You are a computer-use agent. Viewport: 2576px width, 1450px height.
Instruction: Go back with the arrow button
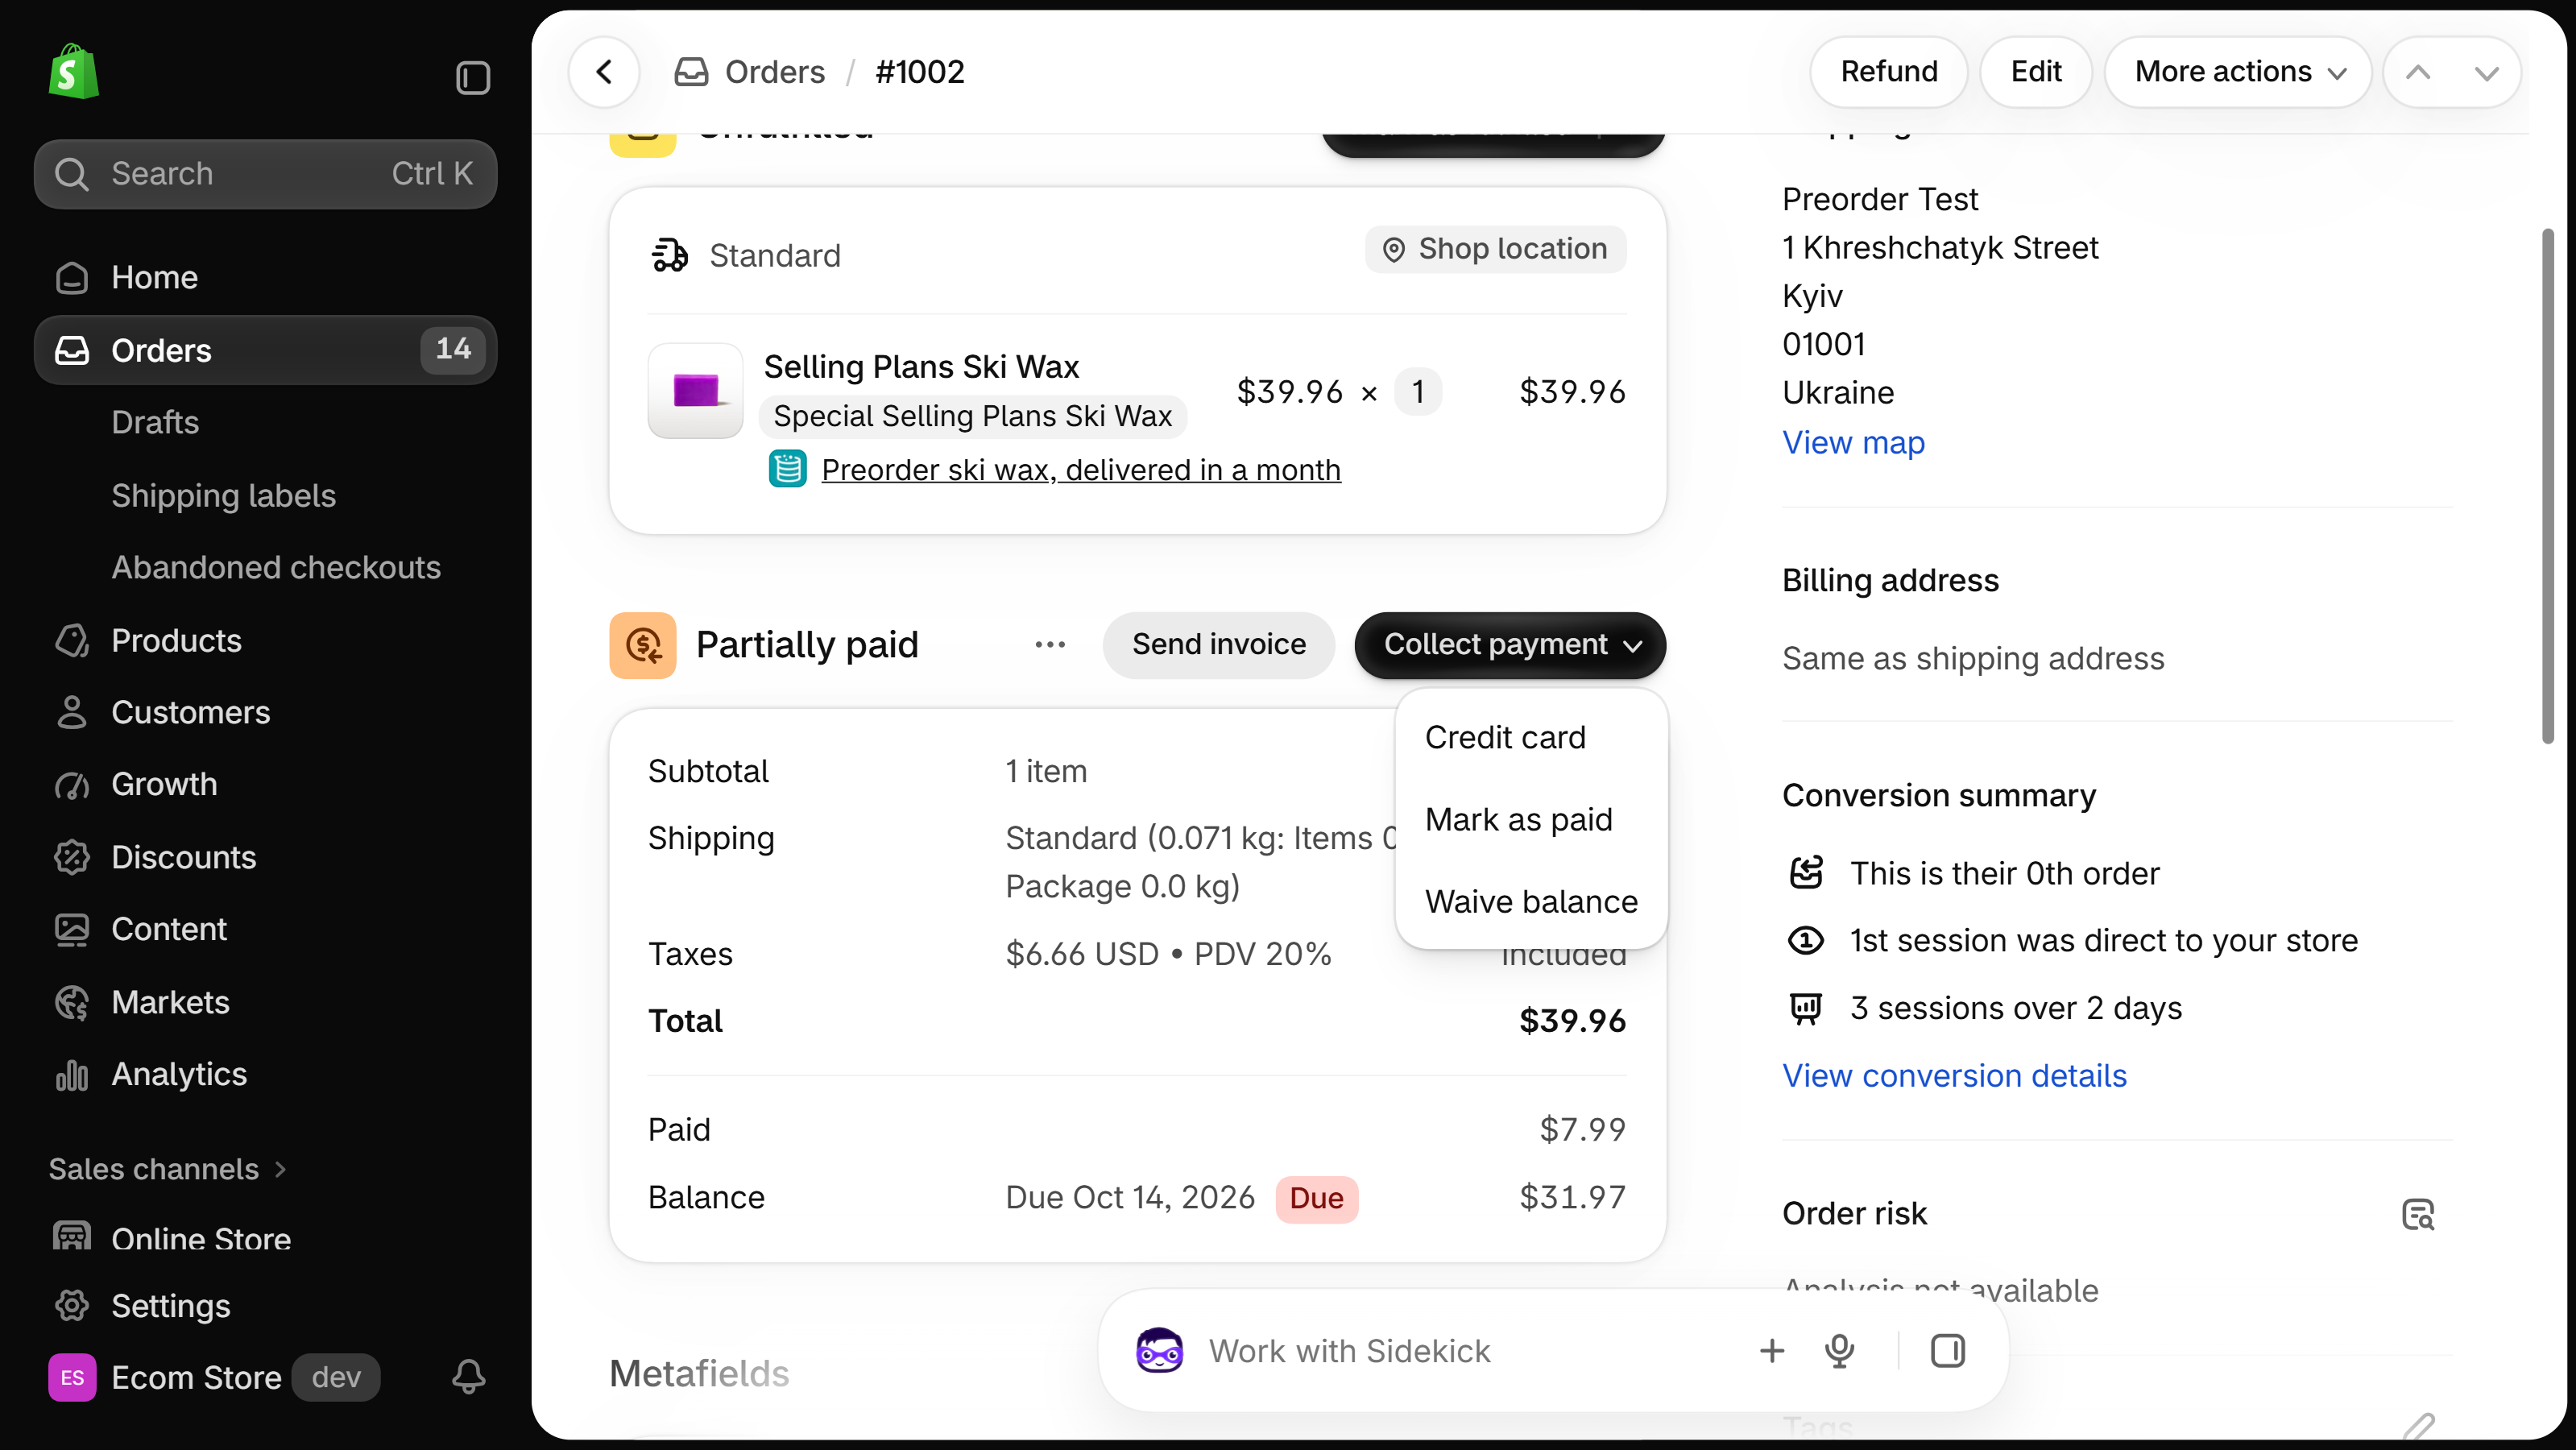coord(604,72)
